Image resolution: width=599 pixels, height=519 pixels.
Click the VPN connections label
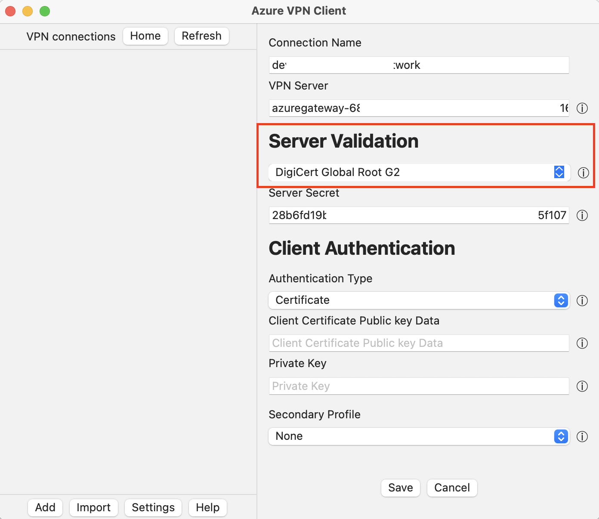tap(71, 37)
